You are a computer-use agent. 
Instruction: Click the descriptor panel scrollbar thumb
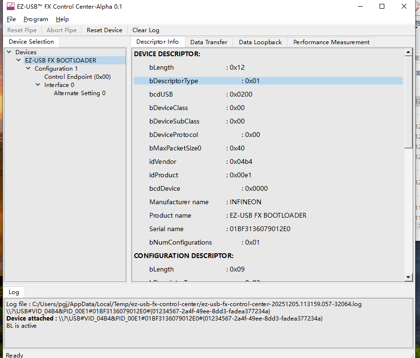pyautogui.click(x=408, y=102)
